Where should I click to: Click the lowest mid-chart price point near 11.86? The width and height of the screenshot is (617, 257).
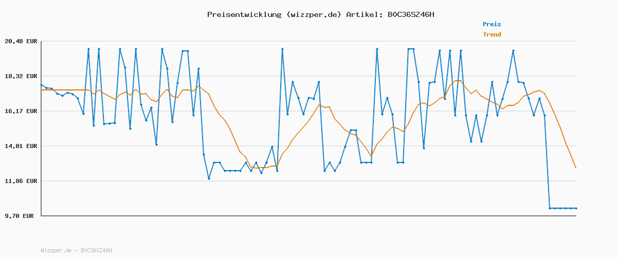point(209,178)
